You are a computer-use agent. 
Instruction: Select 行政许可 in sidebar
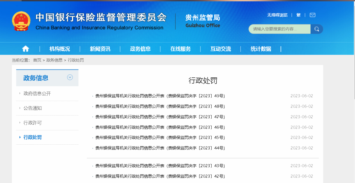[33, 123]
